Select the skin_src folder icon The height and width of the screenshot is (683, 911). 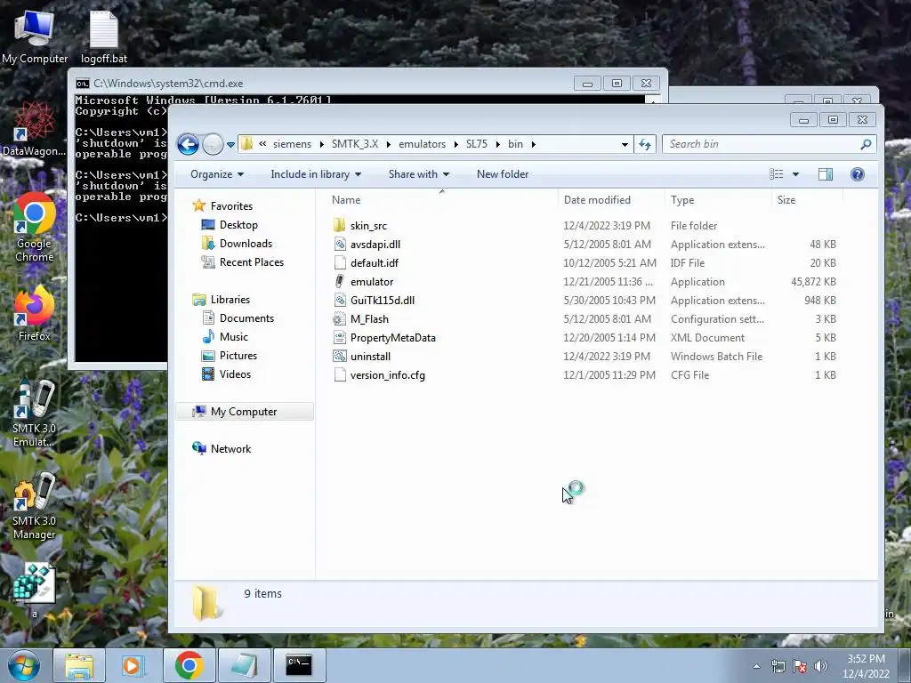tap(340, 225)
